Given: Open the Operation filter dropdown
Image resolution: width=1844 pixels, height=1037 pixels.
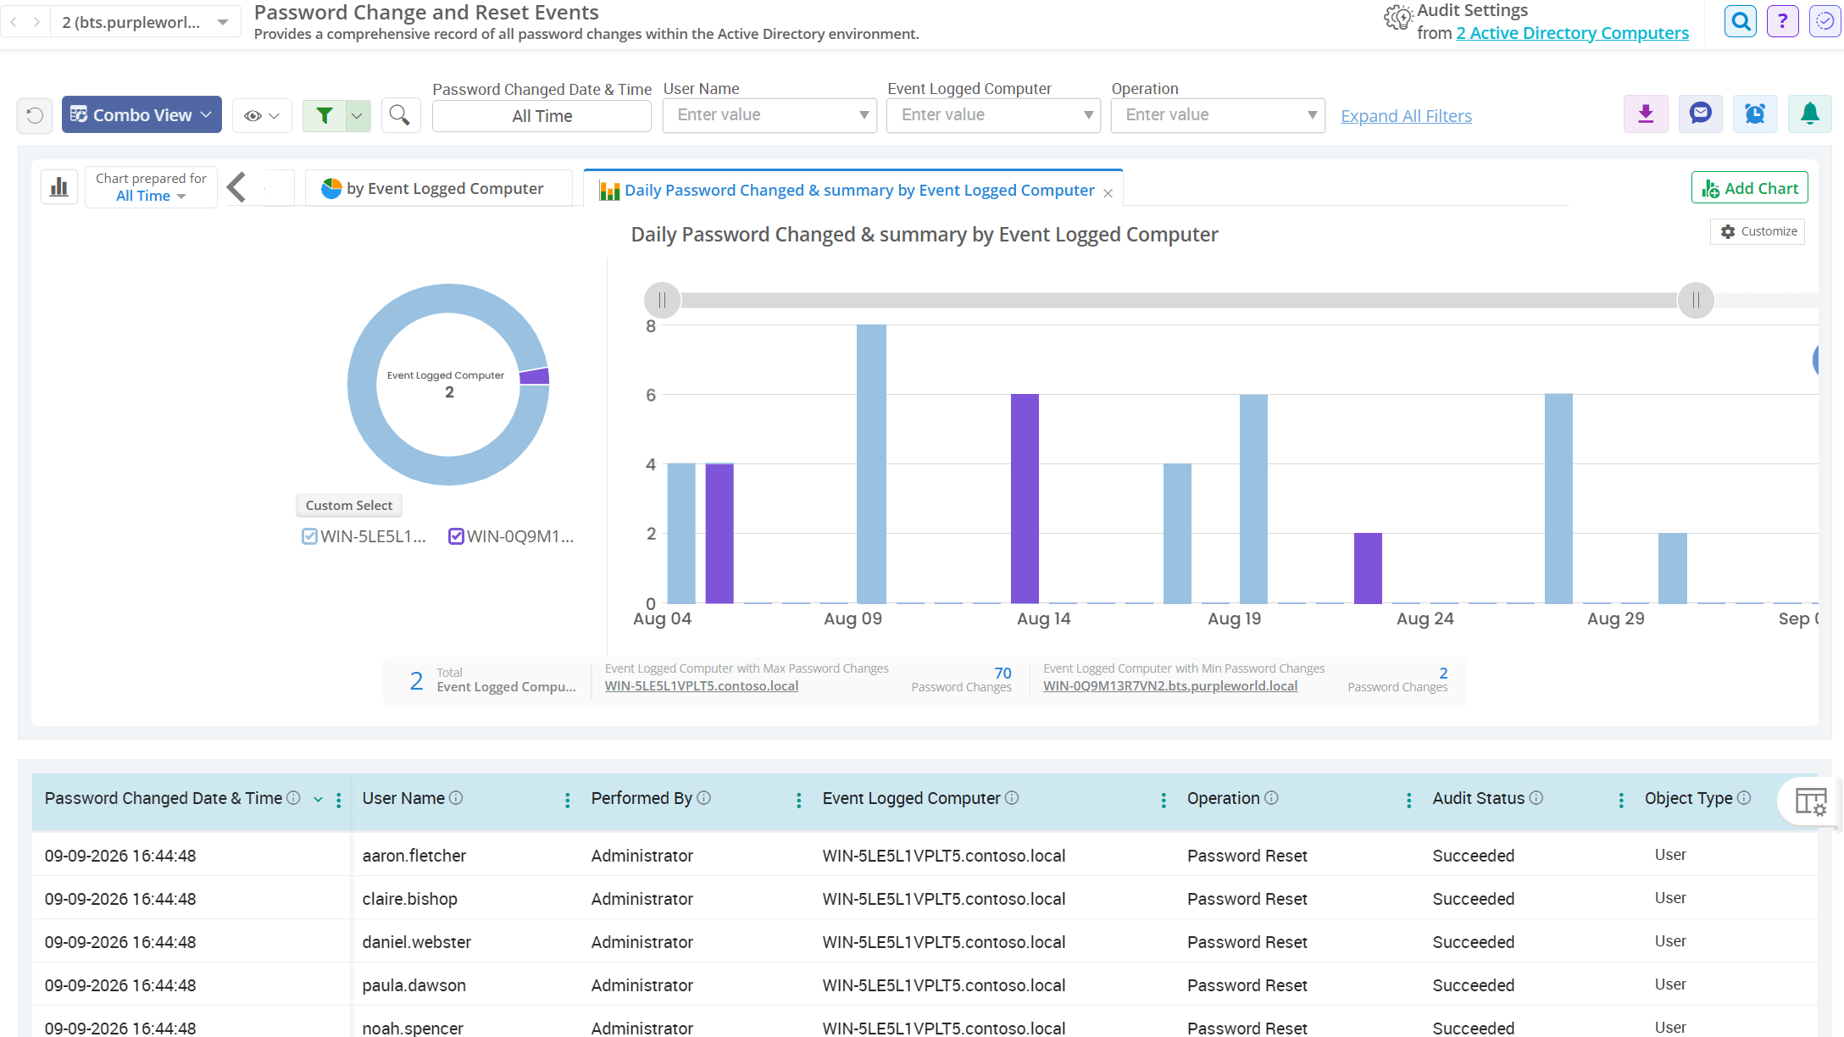Looking at the screenshot, I should 1218,115.
